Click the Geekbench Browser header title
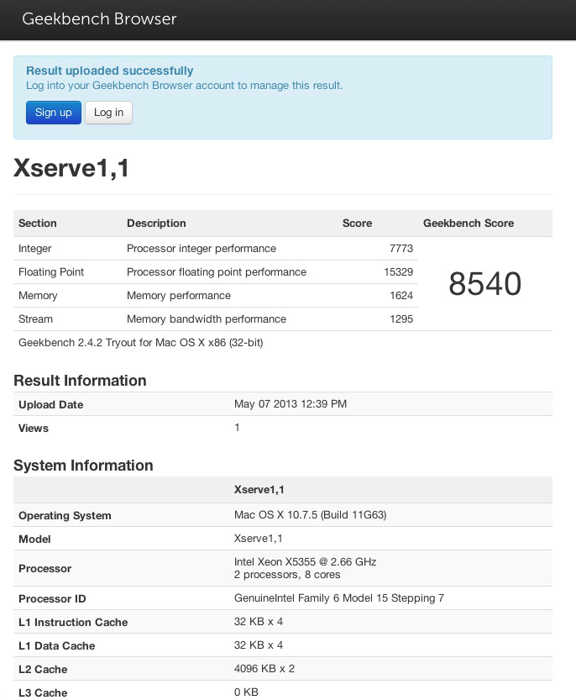 click(99, 18)
